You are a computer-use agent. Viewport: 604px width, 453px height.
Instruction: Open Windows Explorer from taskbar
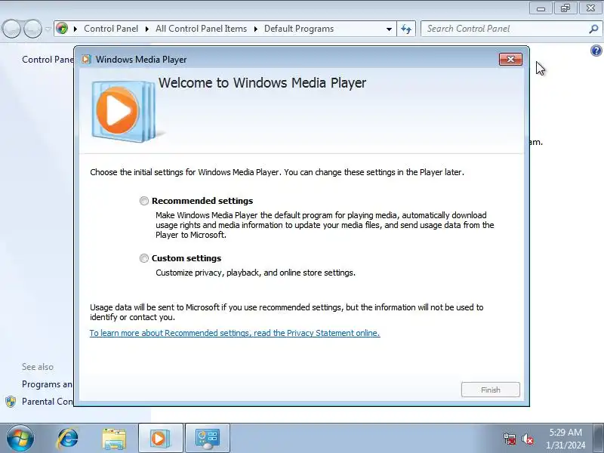pos(114,439)
